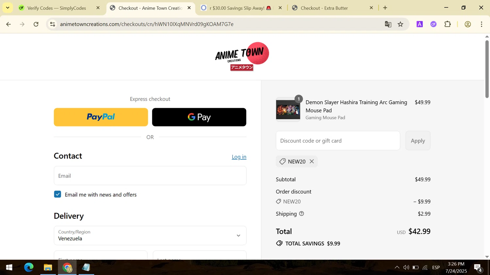The width and height of the screenshot is (490, 275).
Task: Open the purple round extension icon
Action: pyautogui.click(x=433, y=24)
